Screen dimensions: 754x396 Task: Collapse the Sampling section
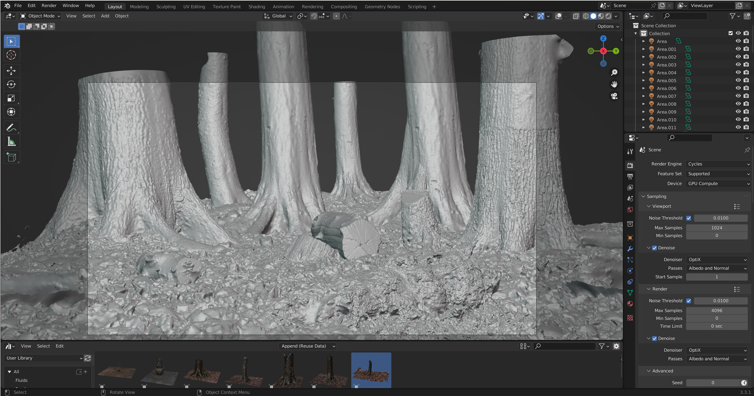(x=644, y=196)
